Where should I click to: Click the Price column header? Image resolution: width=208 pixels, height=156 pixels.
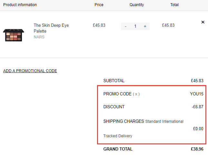99,5
